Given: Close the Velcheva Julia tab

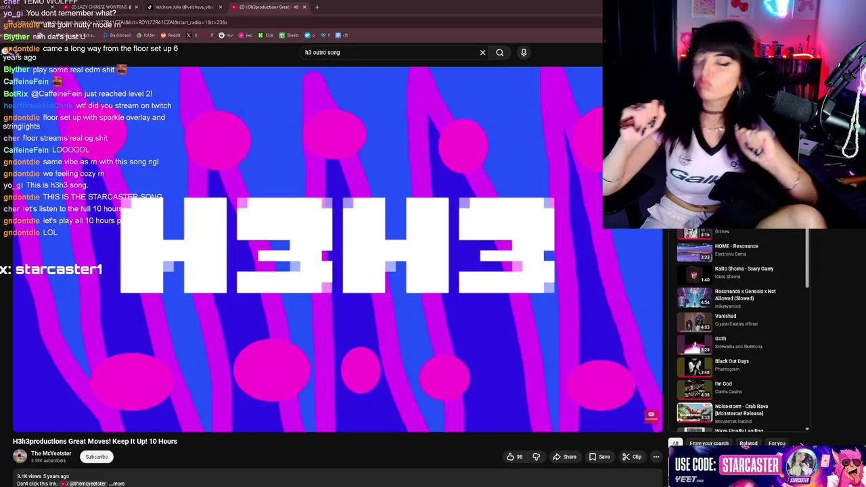Looking at the screenshot, I should (221, 7).
